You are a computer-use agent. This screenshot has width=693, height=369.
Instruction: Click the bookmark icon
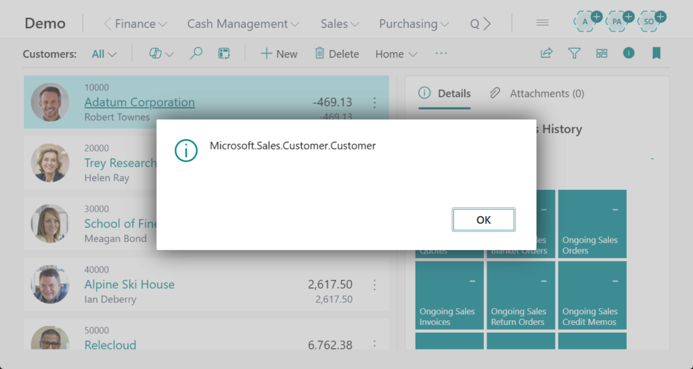pos(656,53)
